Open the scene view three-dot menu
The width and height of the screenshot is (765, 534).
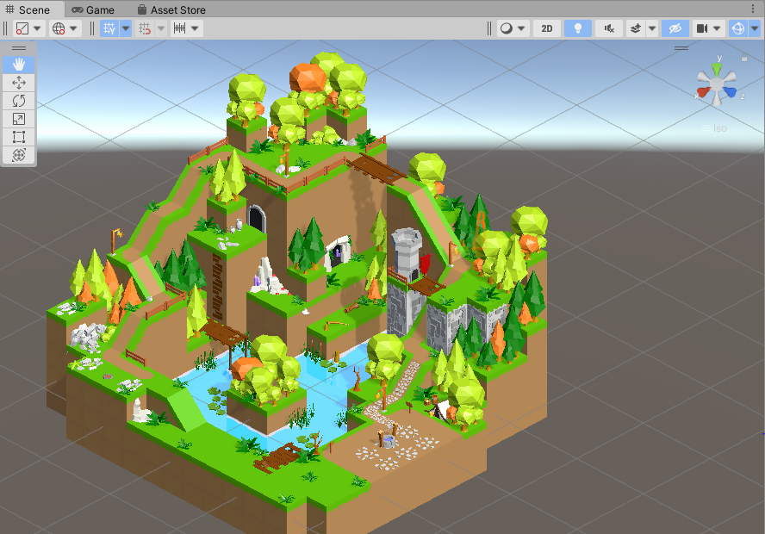click(753, 9)
